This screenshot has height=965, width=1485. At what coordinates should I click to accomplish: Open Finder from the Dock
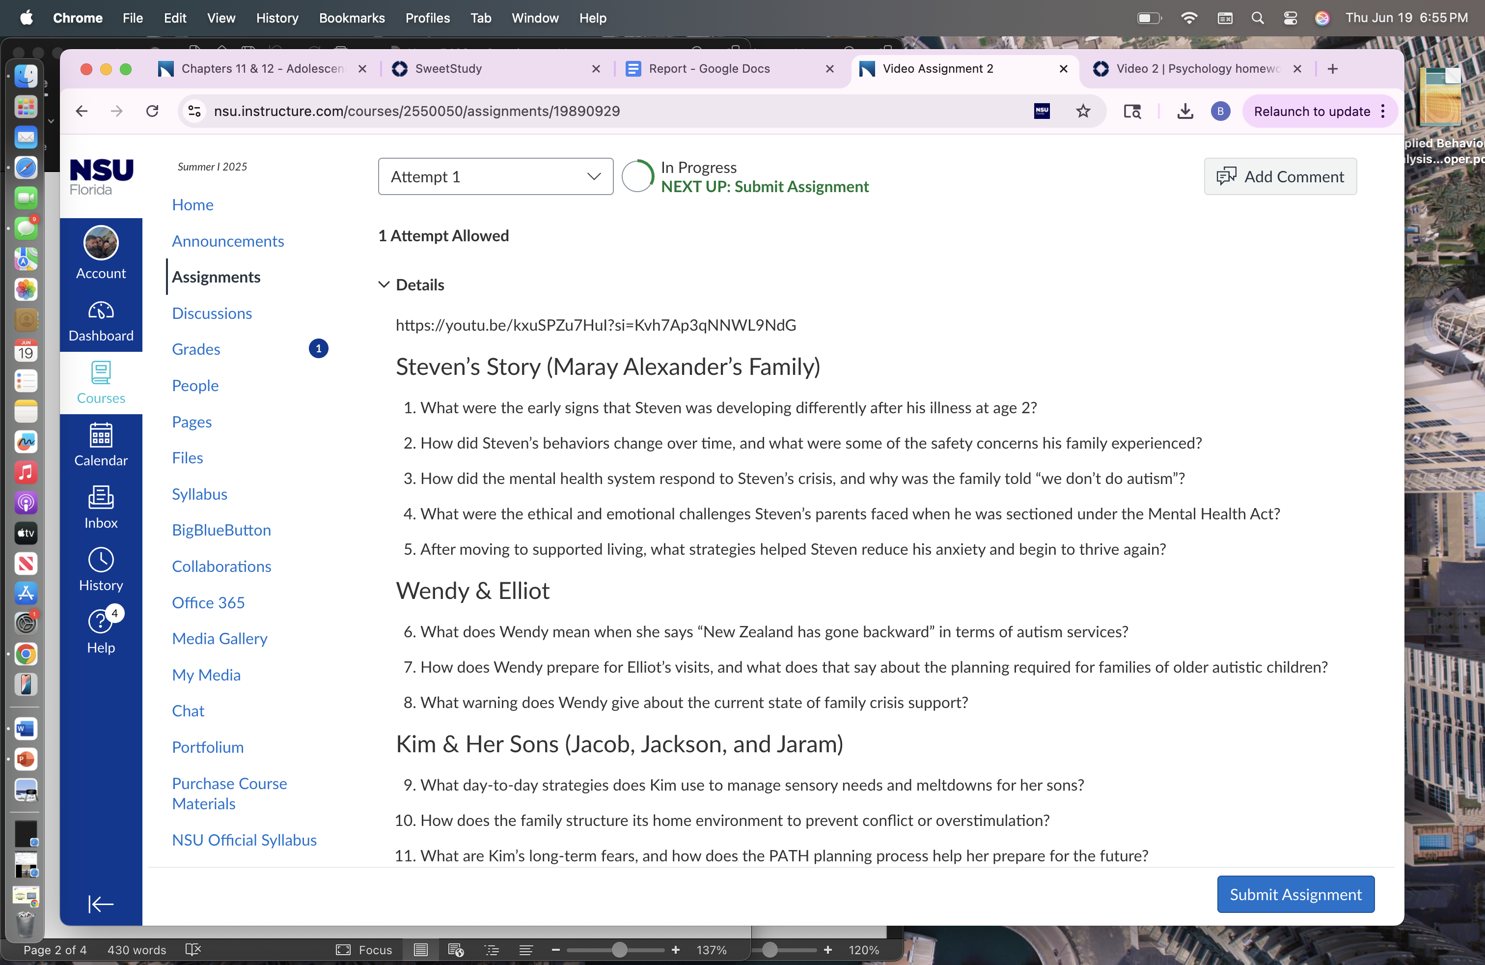click(26, 76)
